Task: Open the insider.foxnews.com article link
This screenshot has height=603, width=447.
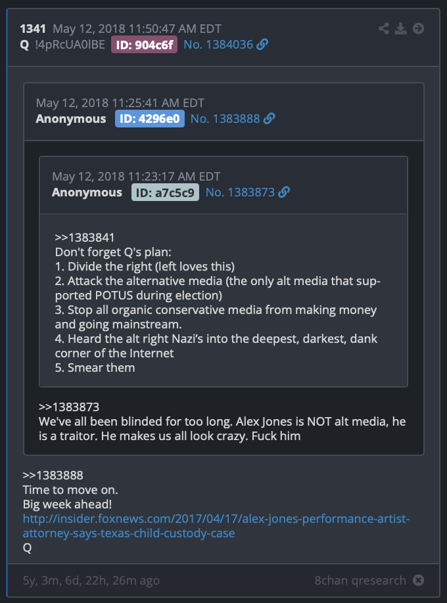Action: (216, 525)
